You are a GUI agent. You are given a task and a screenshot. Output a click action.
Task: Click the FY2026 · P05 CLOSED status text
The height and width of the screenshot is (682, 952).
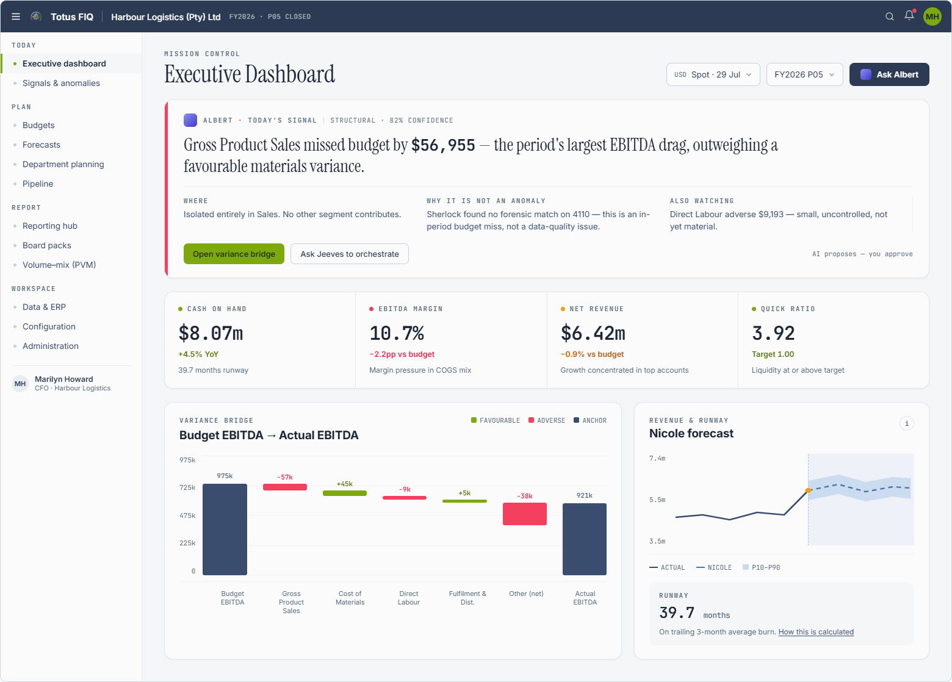(x=270, y=17)
